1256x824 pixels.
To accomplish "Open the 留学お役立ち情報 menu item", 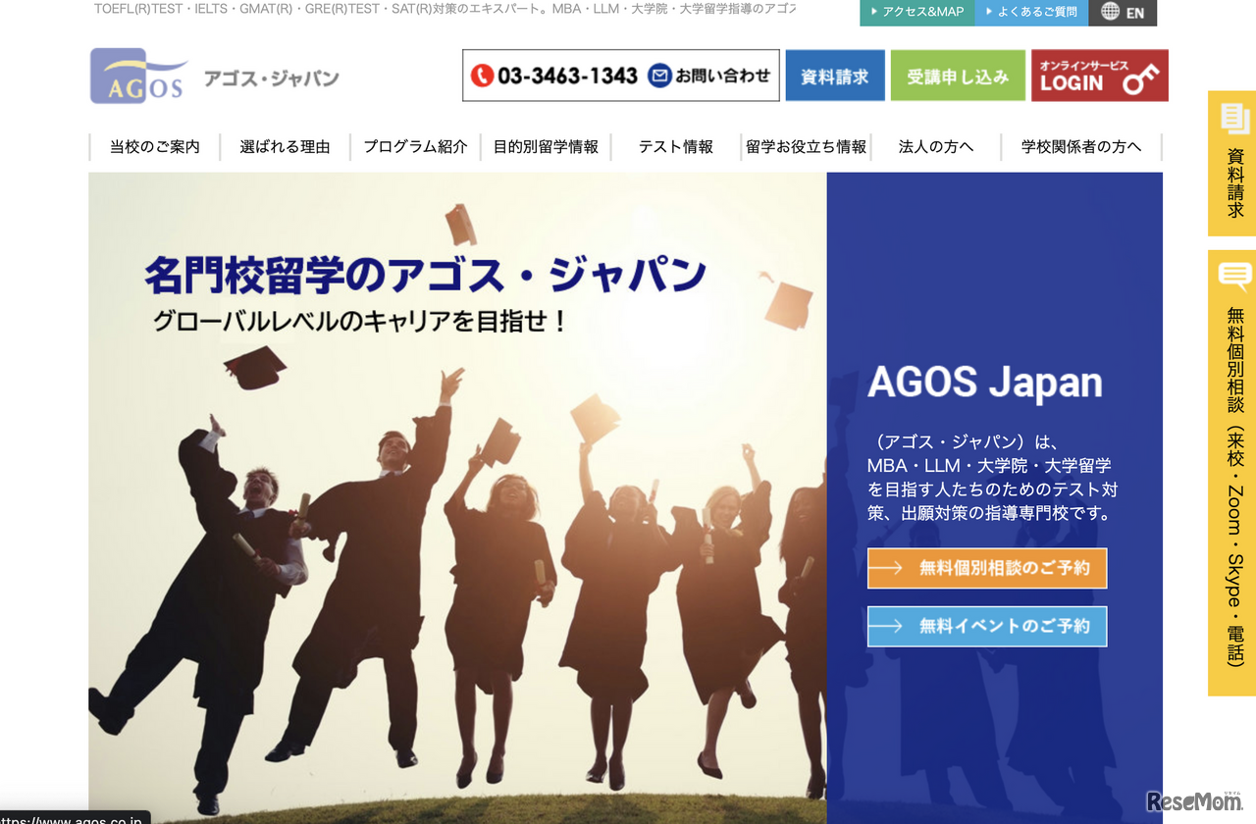I will [807, 145].
